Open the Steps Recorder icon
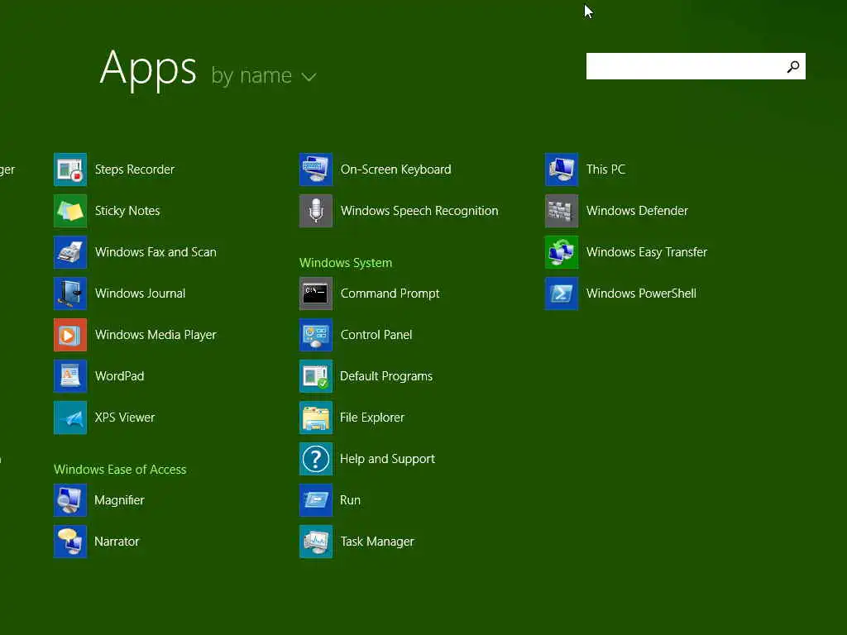The height and width of the screenshot is (635, 847). click(70, 169)
